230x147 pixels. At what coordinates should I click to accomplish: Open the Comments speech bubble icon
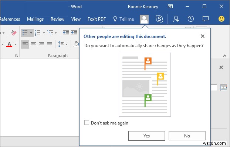click(x=206, y=19)
